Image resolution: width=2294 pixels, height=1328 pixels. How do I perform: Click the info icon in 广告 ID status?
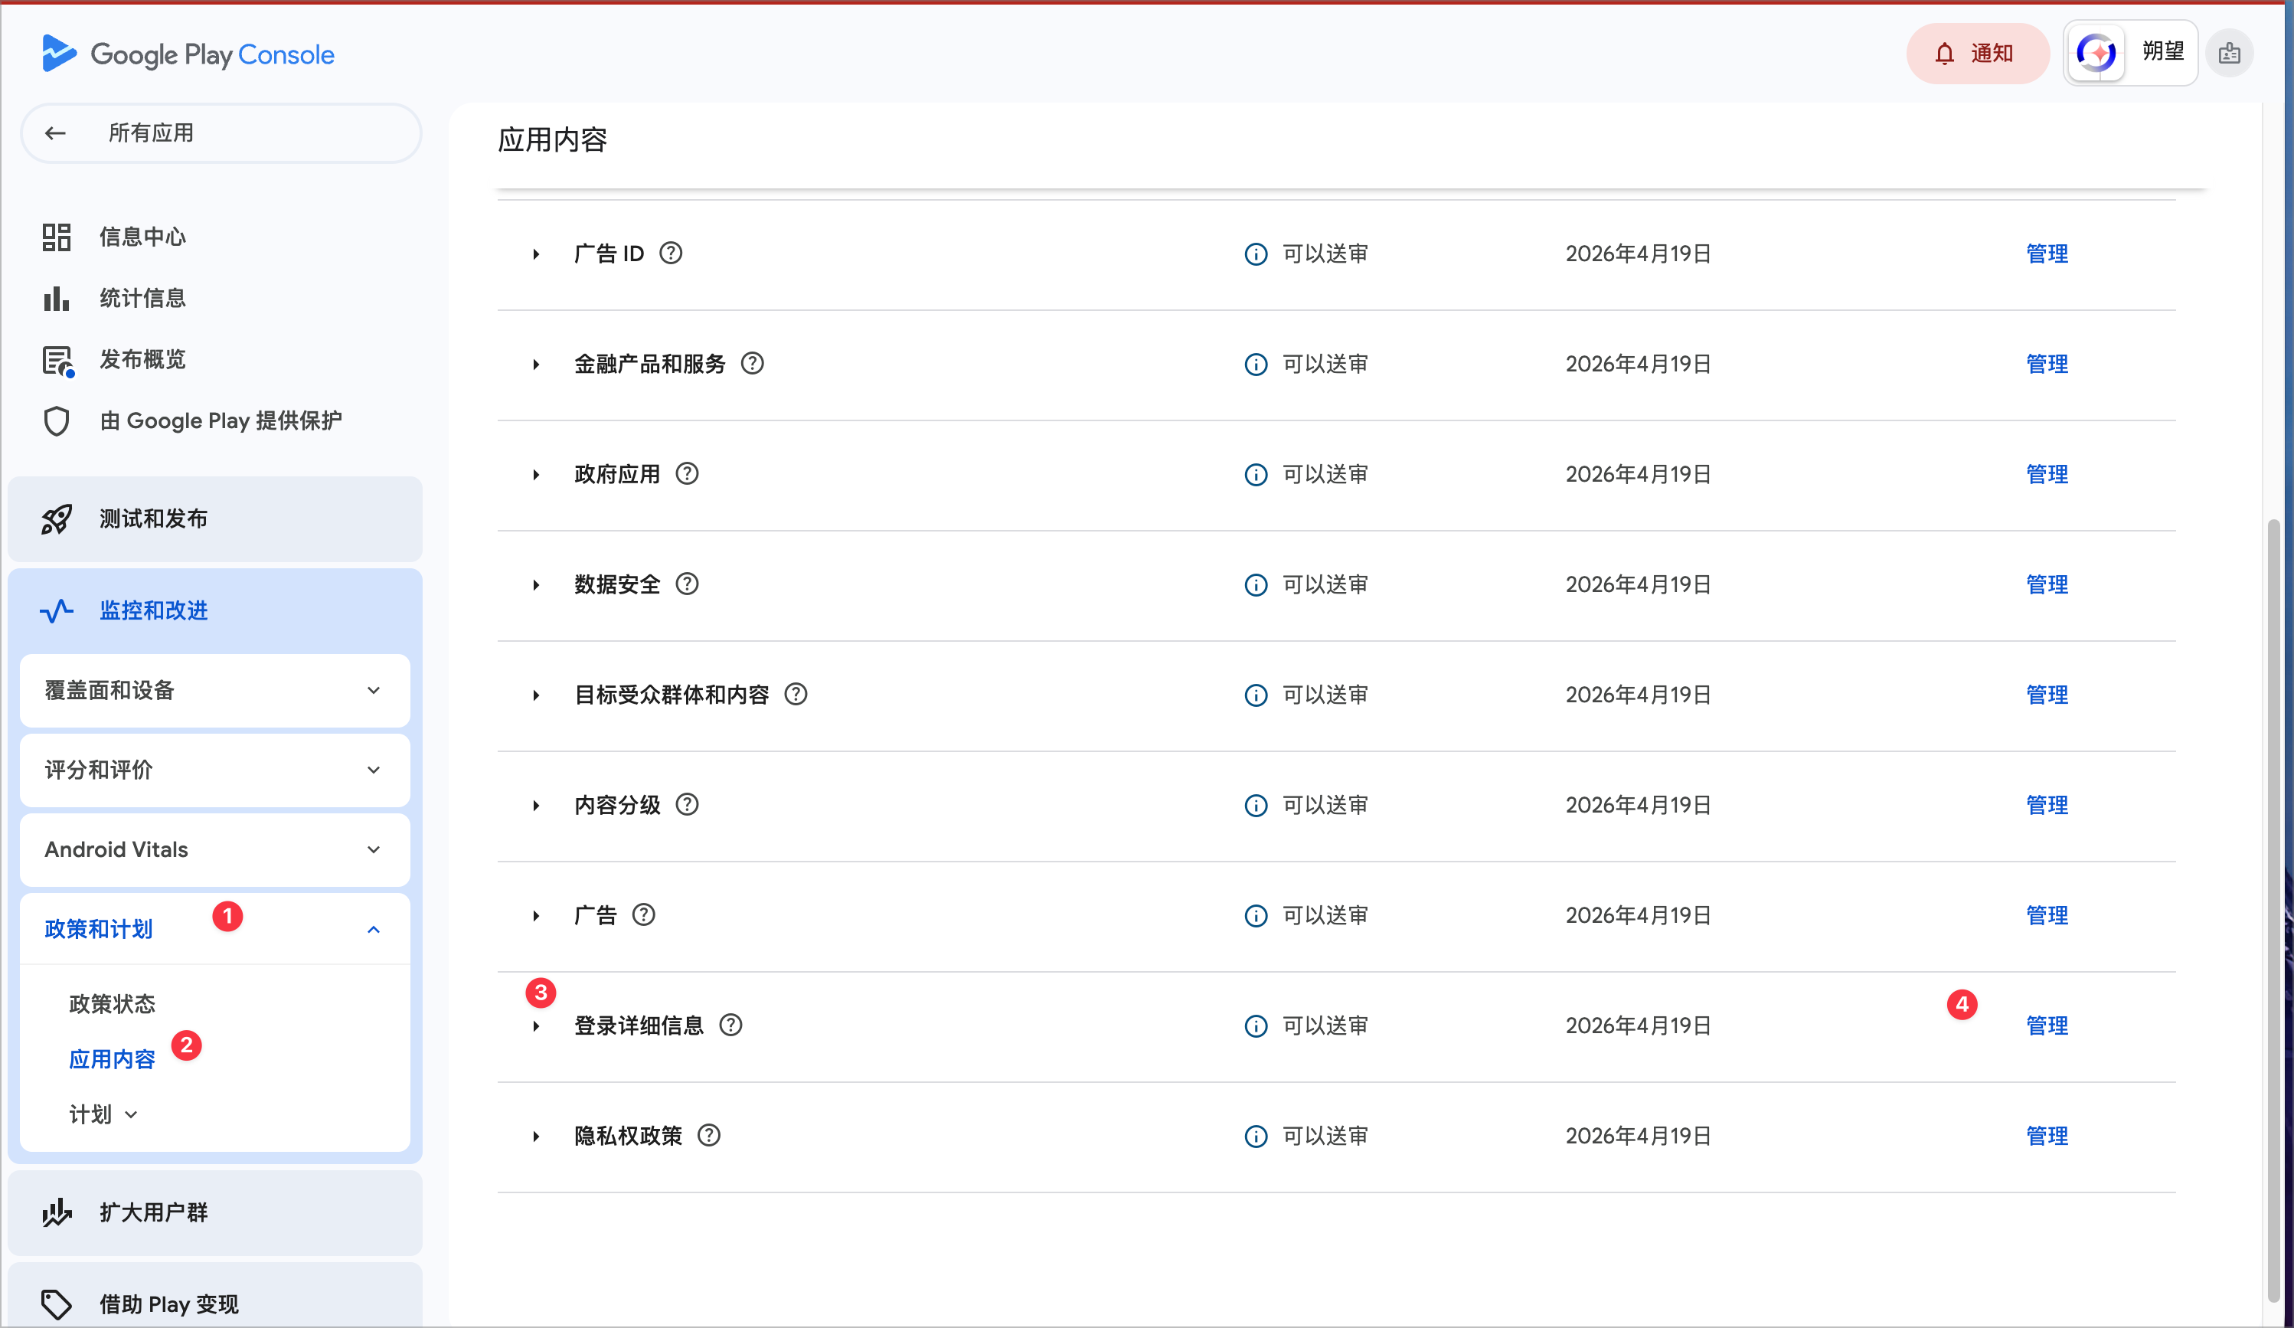click(1255, 254)
